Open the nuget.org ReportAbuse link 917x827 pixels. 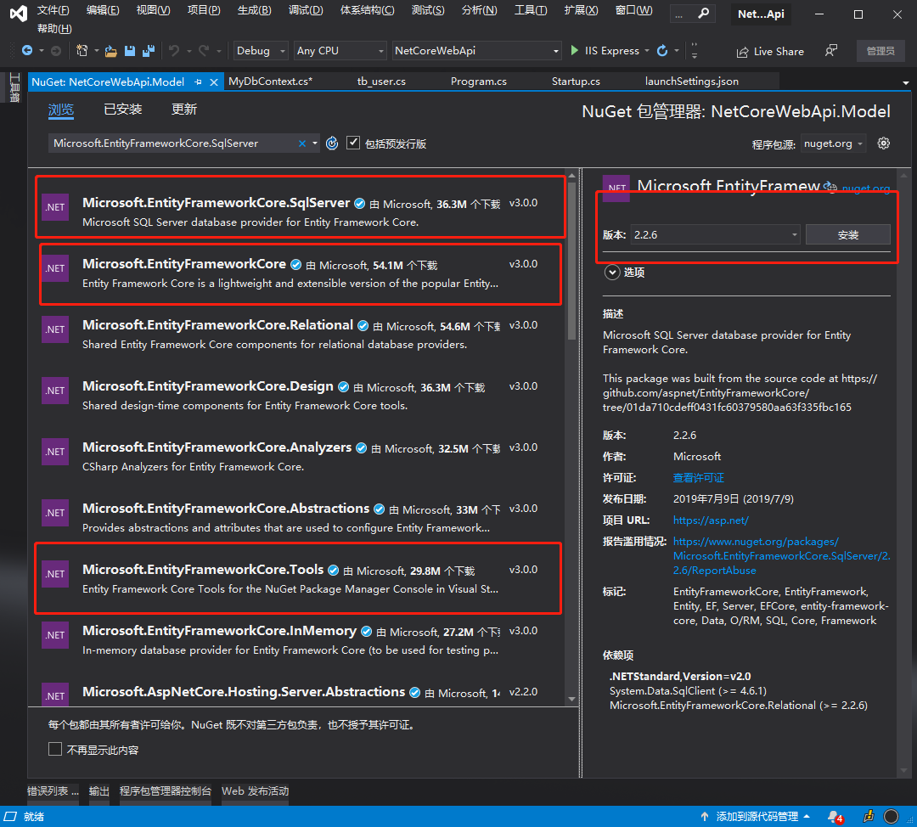[781, 555]
